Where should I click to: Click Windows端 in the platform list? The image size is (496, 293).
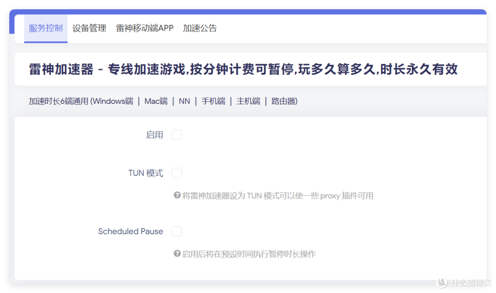113,101
